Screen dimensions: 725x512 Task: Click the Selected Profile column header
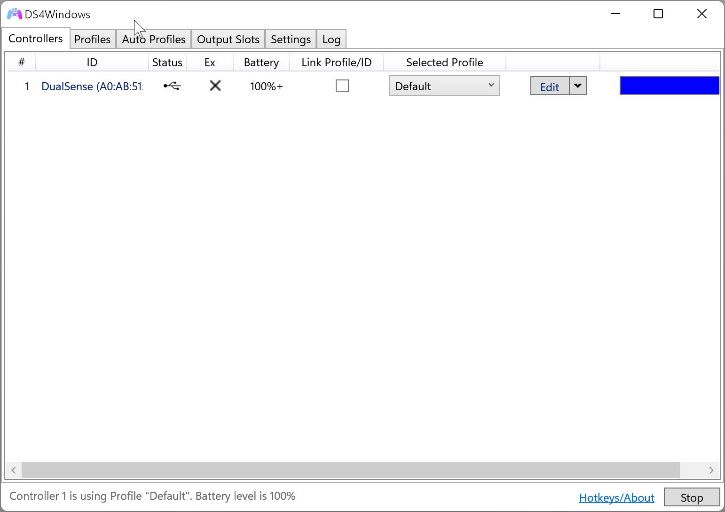click(445, 63)
